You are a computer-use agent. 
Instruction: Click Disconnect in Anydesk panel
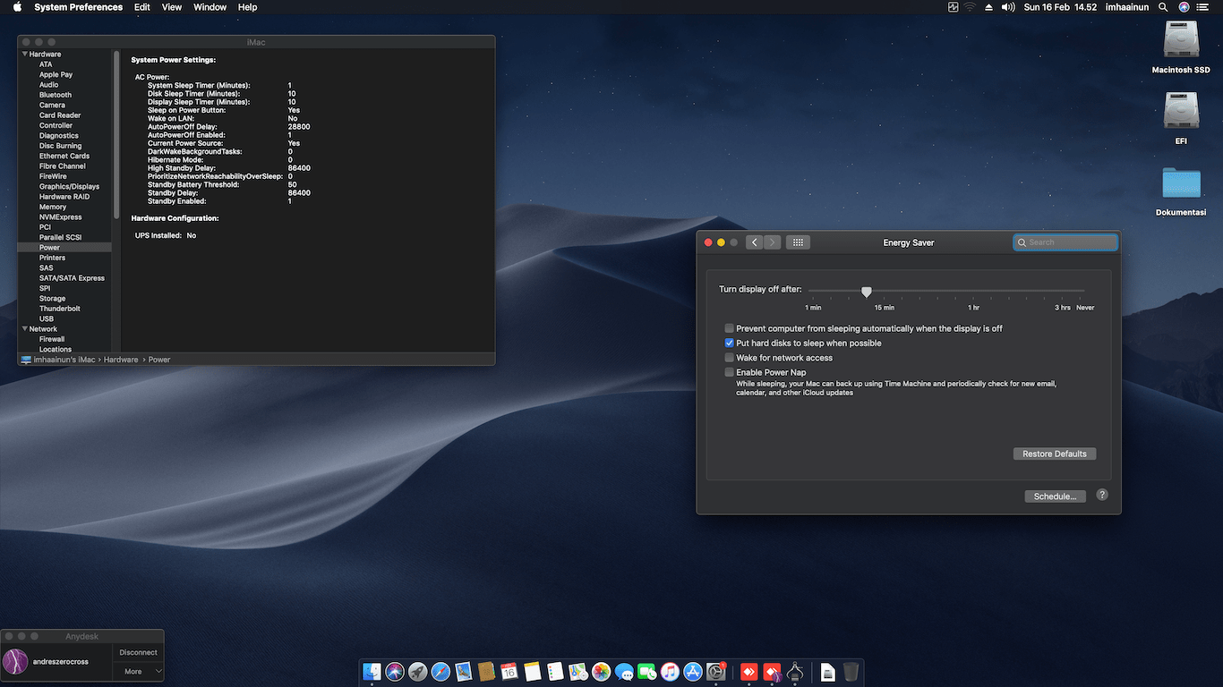[x=139, y=653]
